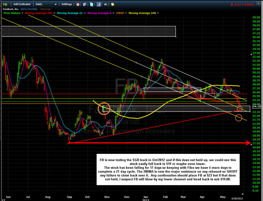Share chart via the Facebook icon
263x201 pixels.
pyautogui.click(x=99, y=4)
